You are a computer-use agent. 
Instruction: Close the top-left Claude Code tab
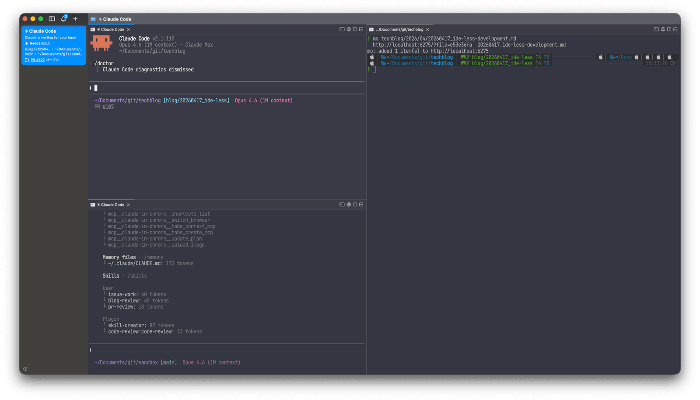coord(128,30)
